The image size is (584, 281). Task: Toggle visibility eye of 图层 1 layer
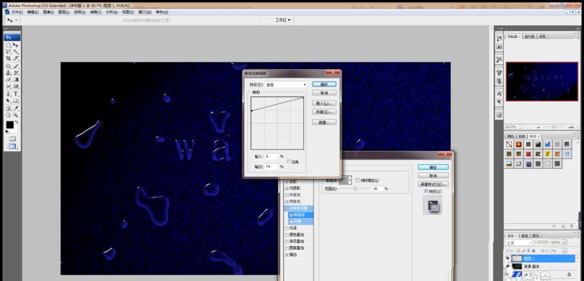point(507,258)
